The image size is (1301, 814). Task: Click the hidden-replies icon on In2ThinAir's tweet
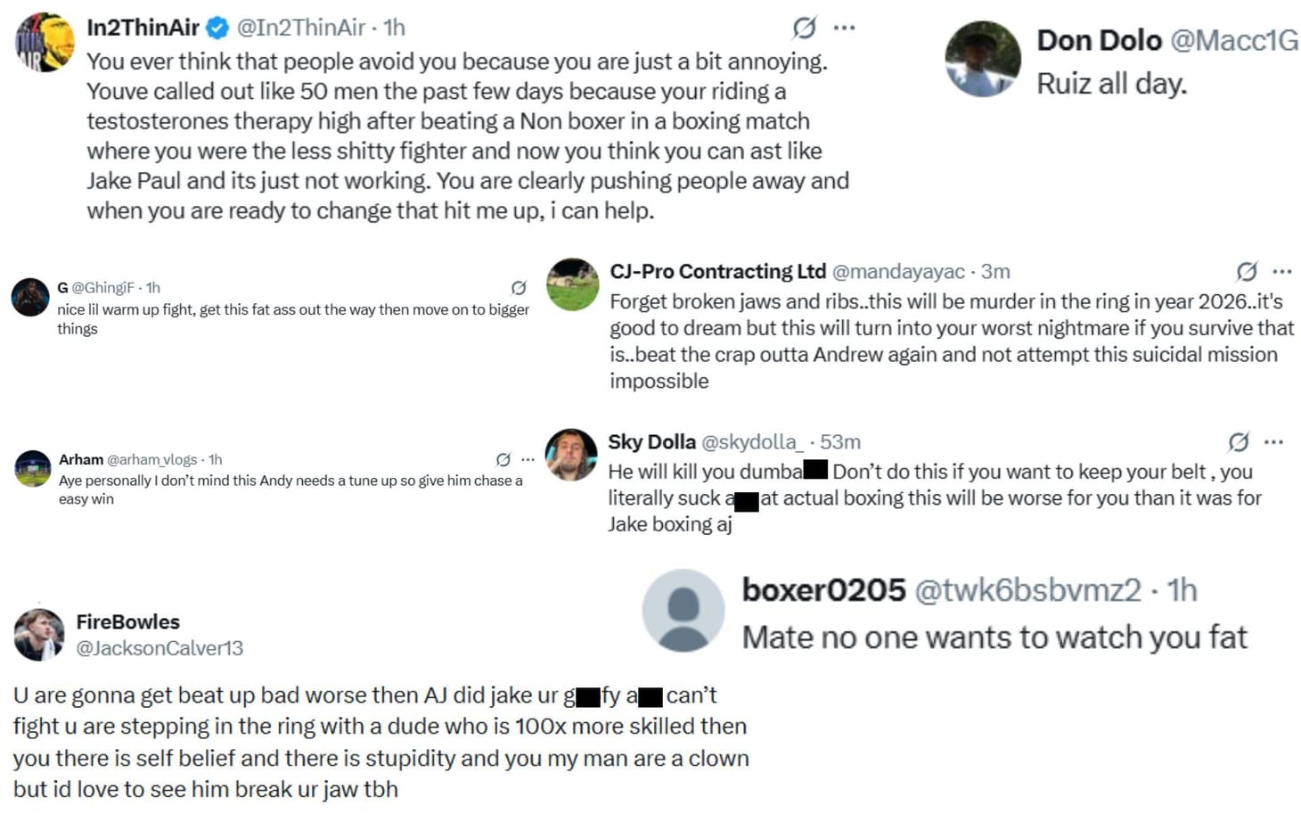pyautogui.click(x=803, y=28)
